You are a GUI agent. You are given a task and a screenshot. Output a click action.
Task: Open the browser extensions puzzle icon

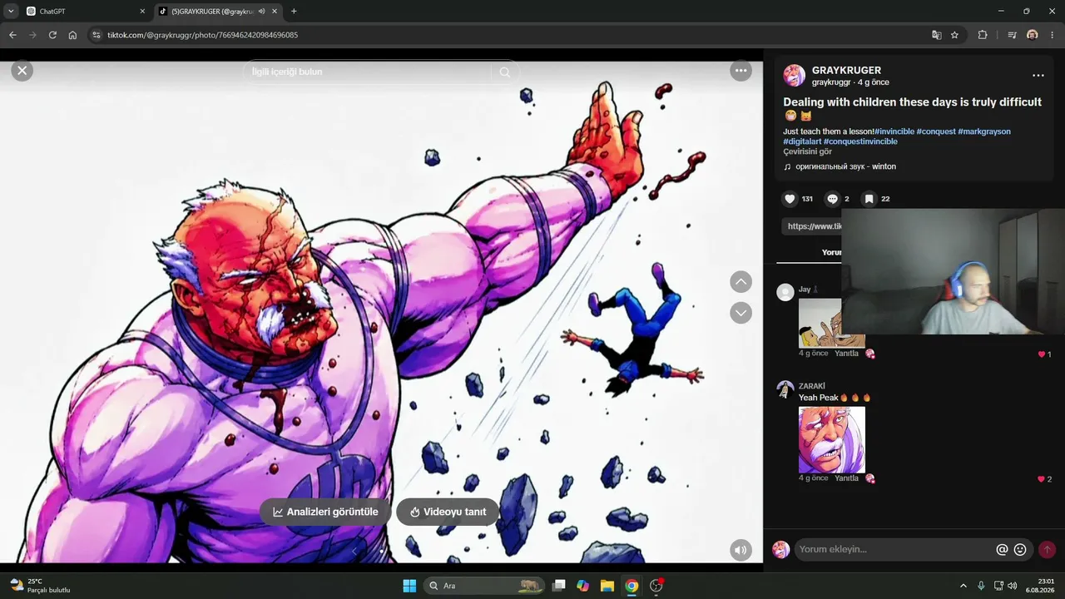pos(983,35)
